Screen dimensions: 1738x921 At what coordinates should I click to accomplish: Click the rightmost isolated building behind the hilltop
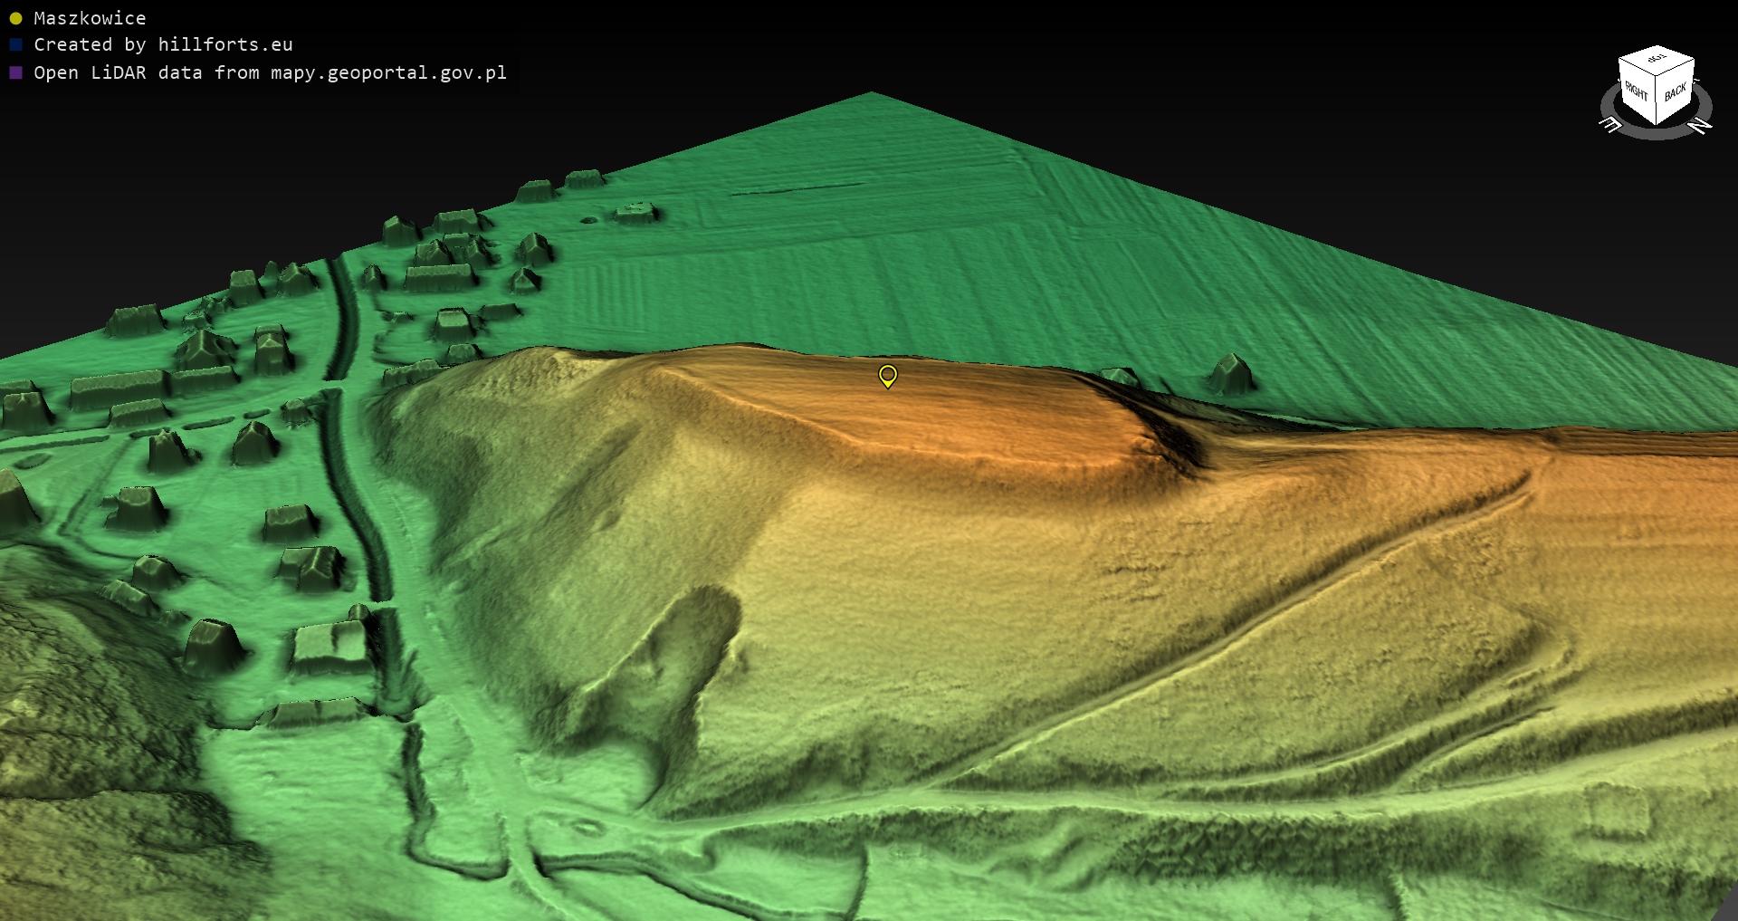click(1230, 373)
